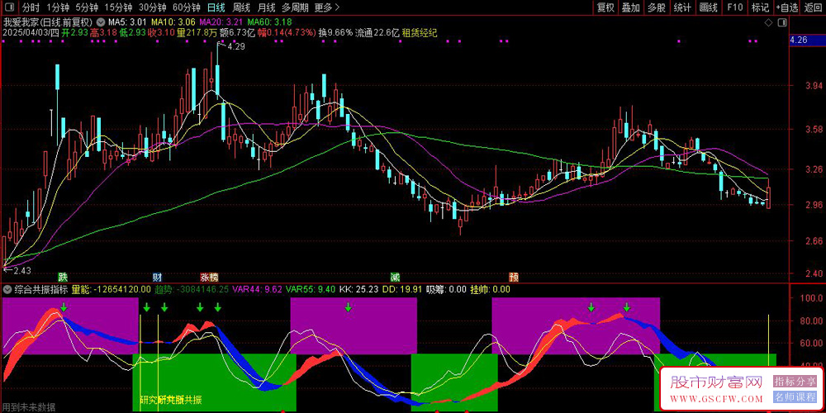Click the 租赁经纪 sector label
Viewport: 826px width, 413px height.
(x=419, y=33)
